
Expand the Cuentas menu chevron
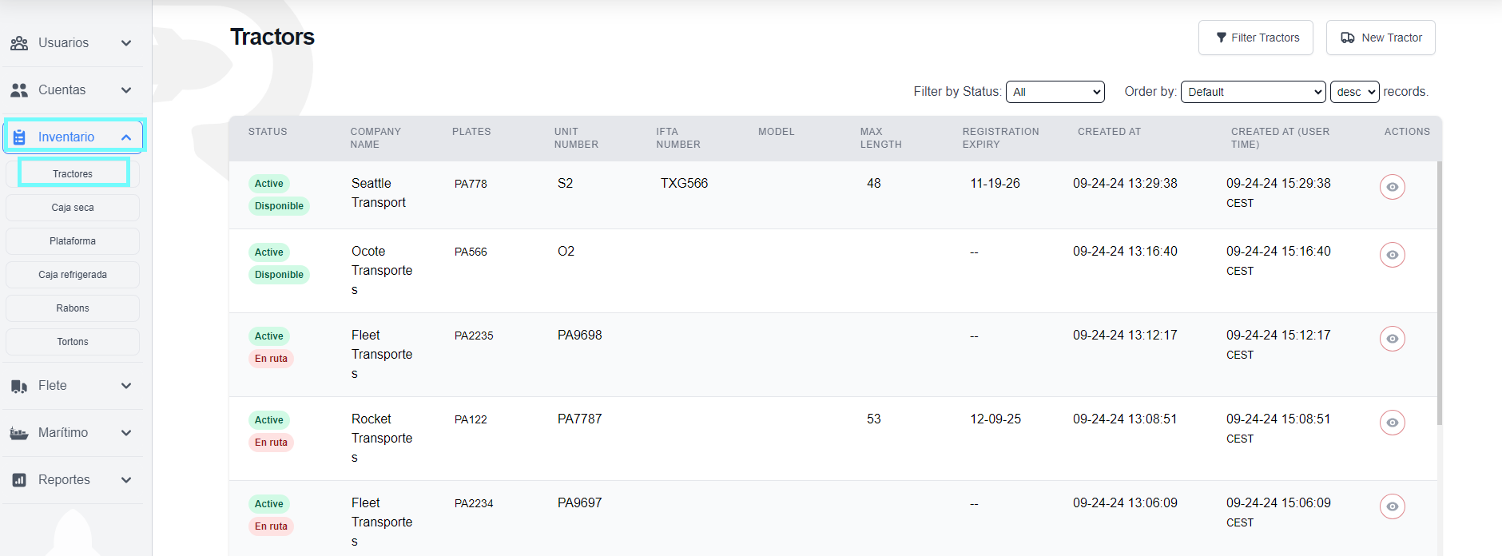[126, 90]
